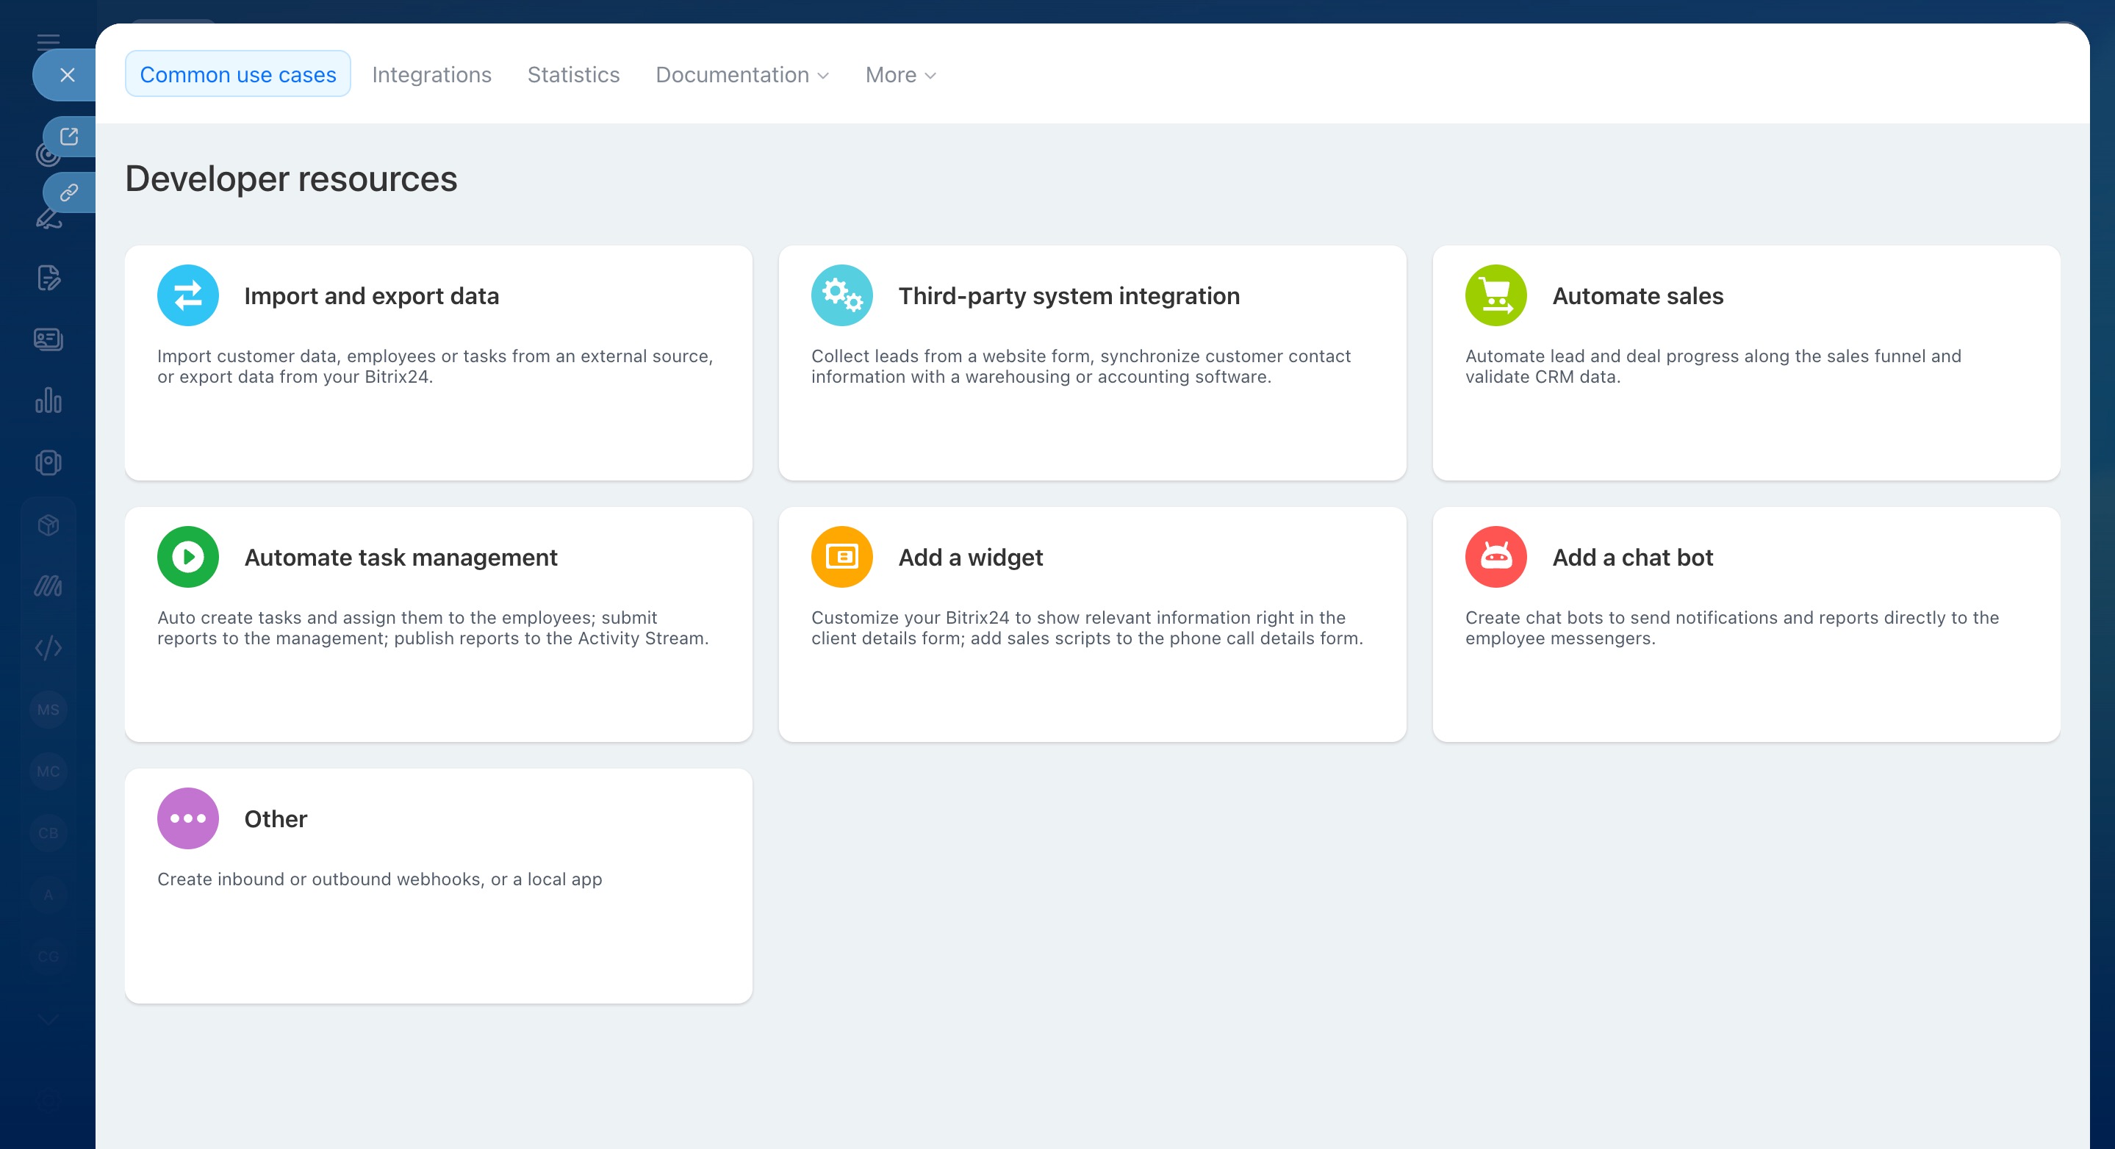
Task: Click the developer code brackets sidebar icon
Action: click(49, 647)
